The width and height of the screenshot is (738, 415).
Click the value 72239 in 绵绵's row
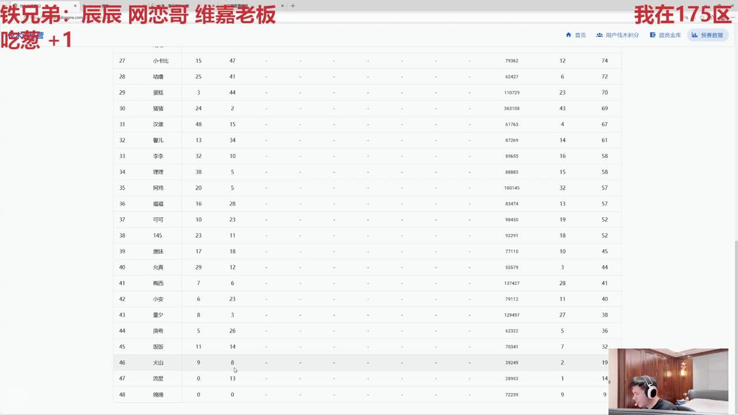511,394
